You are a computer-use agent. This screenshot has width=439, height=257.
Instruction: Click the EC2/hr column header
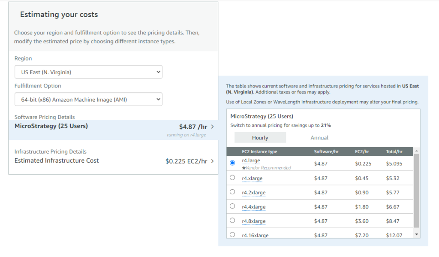pyautogui.click(x=362, y=151)
